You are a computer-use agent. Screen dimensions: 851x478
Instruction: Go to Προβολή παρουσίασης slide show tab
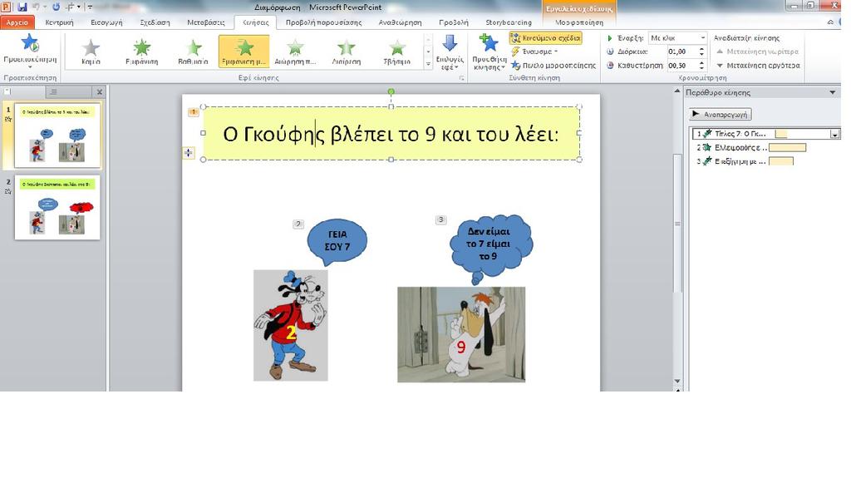pyautogui.click(x=323, y=22)
